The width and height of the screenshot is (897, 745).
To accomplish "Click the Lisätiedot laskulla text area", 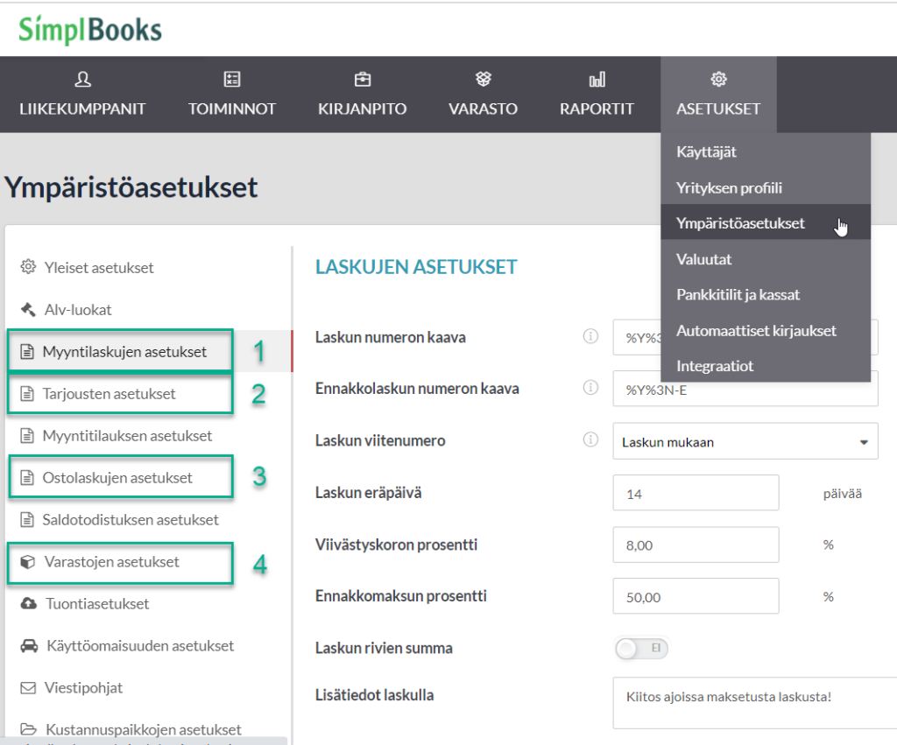I will [x=754, y=703].
